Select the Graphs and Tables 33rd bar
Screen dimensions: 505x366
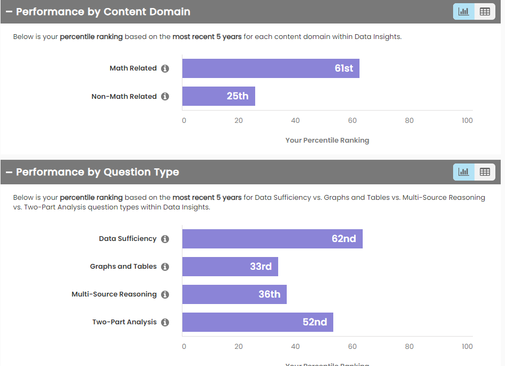(x=230, y=267)
